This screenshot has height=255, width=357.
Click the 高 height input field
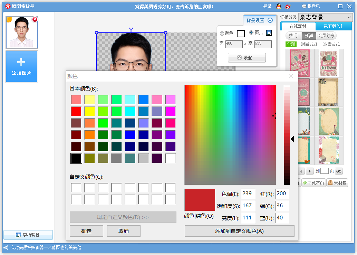263,44
